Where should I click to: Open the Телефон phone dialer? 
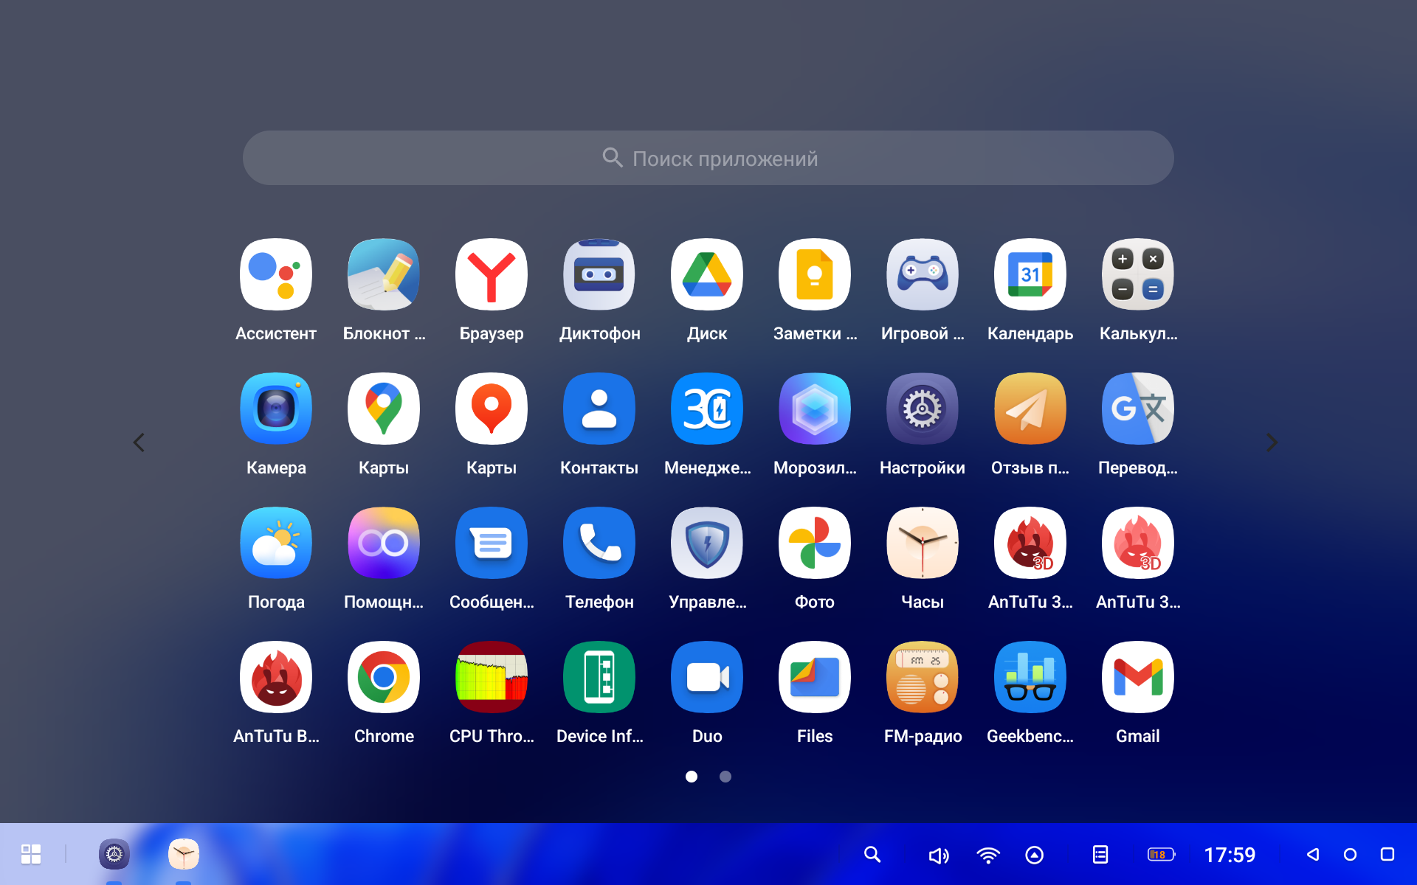point(599,543)
